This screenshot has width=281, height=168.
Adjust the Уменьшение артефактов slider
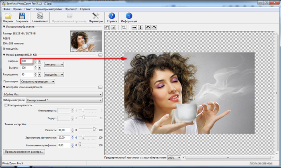point(80,144)
